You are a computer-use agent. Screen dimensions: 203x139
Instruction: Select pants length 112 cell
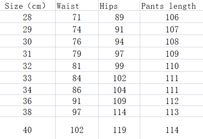171,100
